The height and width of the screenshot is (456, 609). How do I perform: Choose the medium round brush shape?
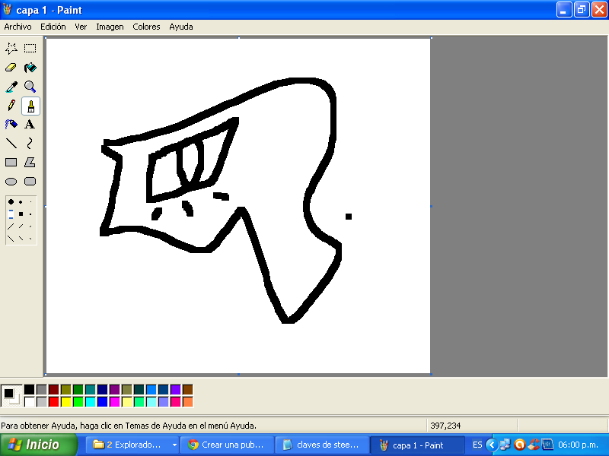[x=21, y=201]
